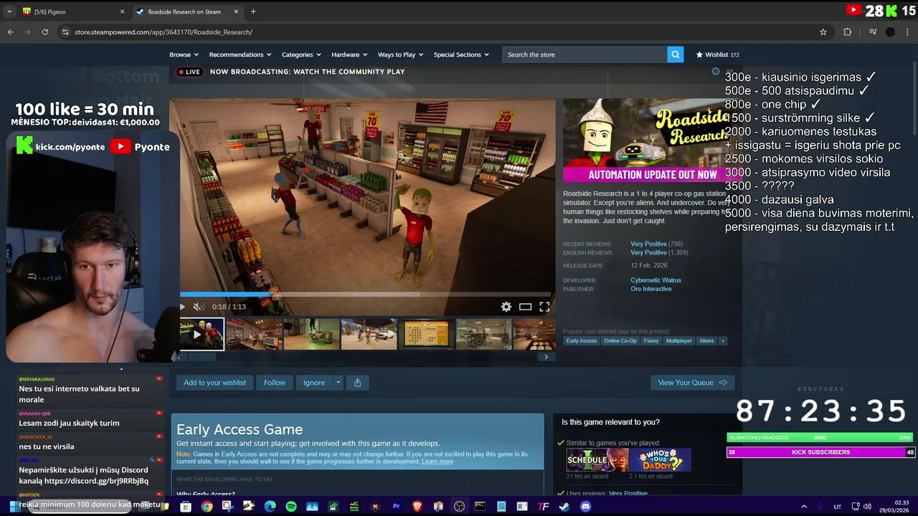Click the Ignore button
This screenshot has height=516, width=918.
tap(314, 383)
